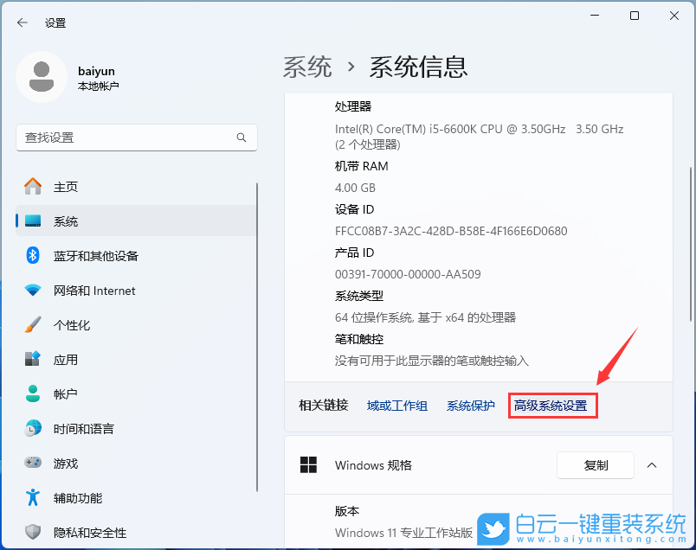Select the 蓝牙和其他设备 sidebar icon
The width and height of the screenshot is (696, 550).
(33, 255)
